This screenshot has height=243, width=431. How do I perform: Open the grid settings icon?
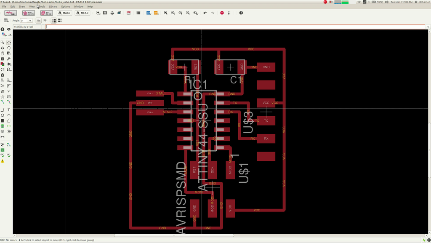(x=6, y=20)
